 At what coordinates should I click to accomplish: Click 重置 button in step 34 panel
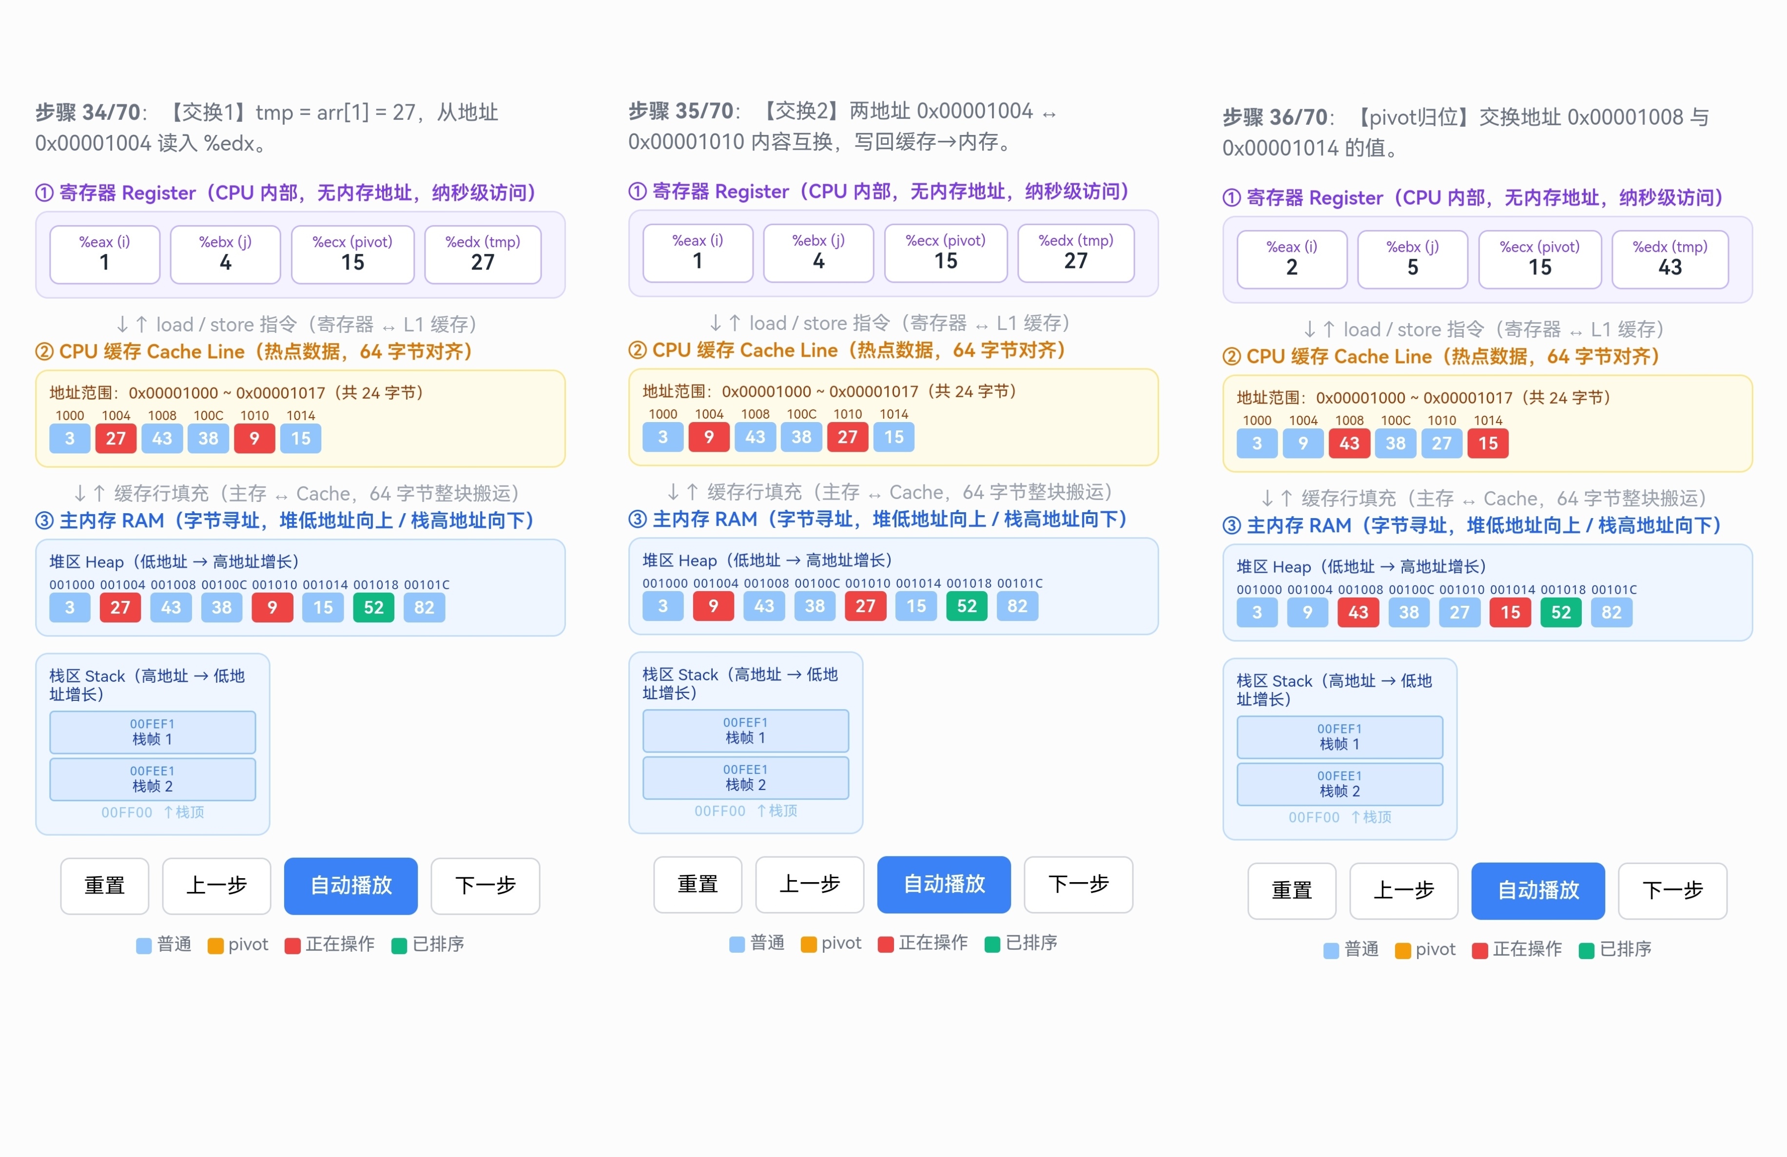(104, 886)
